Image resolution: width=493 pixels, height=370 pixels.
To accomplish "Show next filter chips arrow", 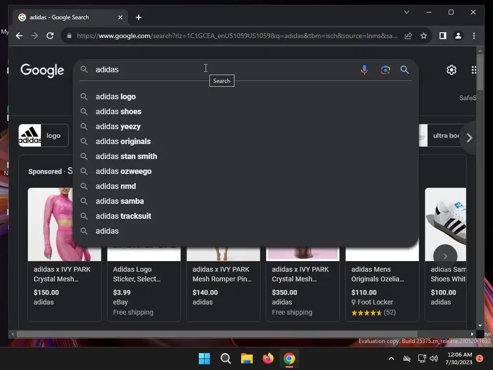I will pyautogui.click(x=469, y=138).
